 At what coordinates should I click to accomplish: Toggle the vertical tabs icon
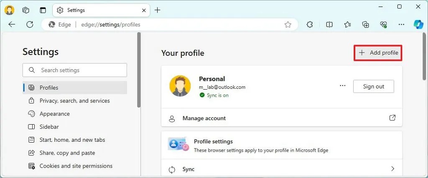pos(43,10)
